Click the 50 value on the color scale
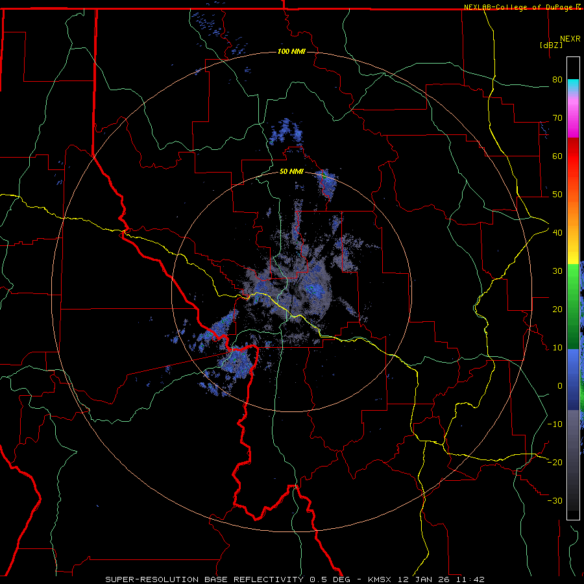The width and height of the screenshot is (584, 584). 557,195
